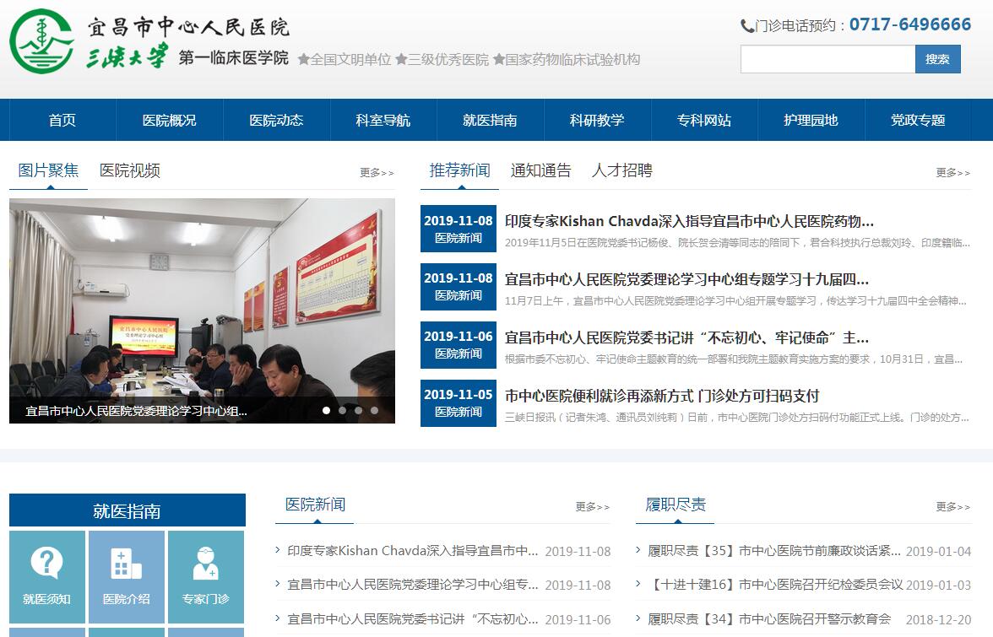Click inside the search text box
Image resolution: width=993 pixels, height=637 pixels.
[x=827, y=59]
